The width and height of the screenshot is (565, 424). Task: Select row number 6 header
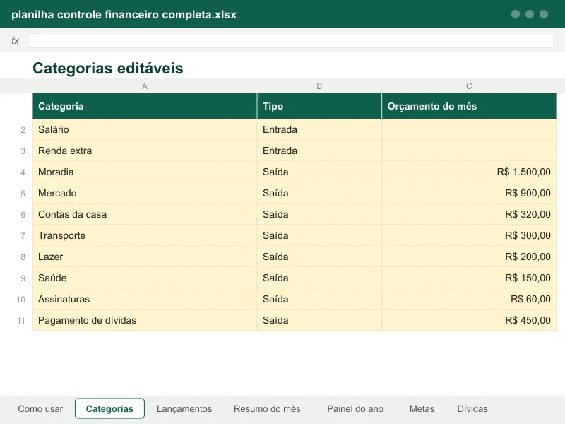click(x=23, y=215)
